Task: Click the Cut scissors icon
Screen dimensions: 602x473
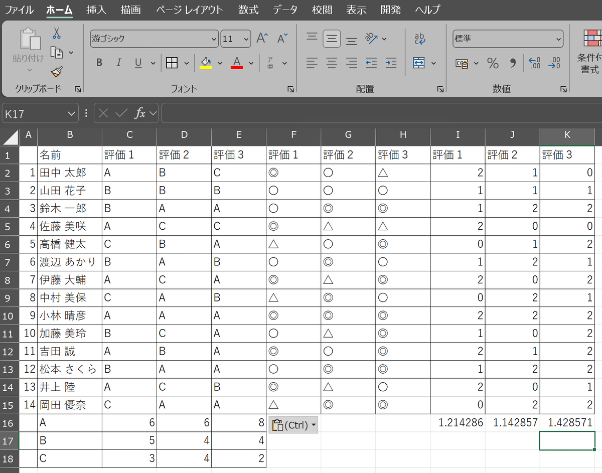Action: click(x=56, y=33)
